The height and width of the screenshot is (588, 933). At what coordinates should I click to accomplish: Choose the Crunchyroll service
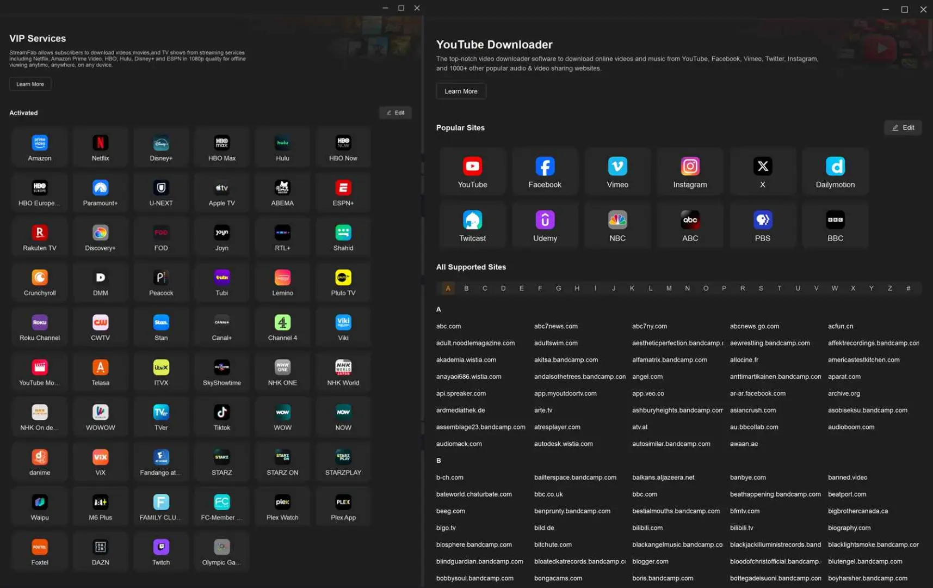[x=40, y=283]
